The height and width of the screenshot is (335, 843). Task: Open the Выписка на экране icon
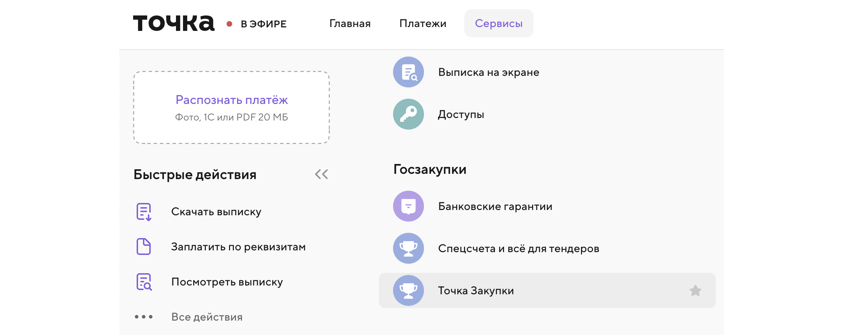pos(408,72)
